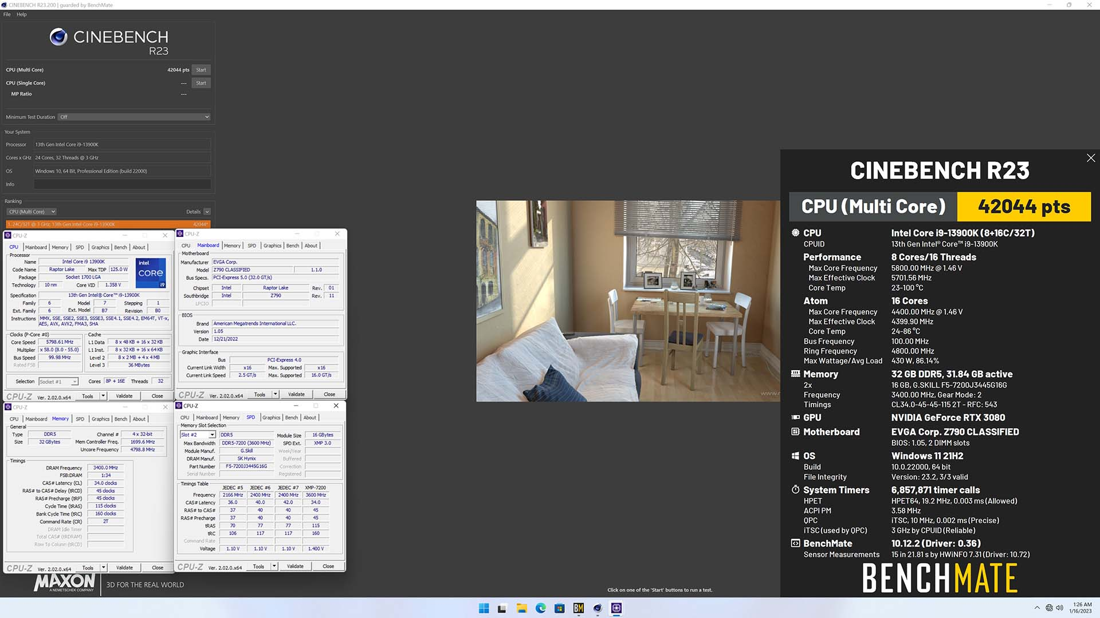Start the CPU (Single Core) test
This screenshot has width=1100, height=618.
pyautogui.click(x=201, y=83)
